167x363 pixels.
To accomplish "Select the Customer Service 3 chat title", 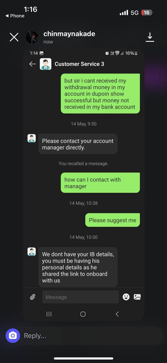I will [x=79, y=64].
